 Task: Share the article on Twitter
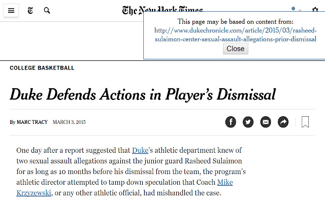[x=248, y=122]
